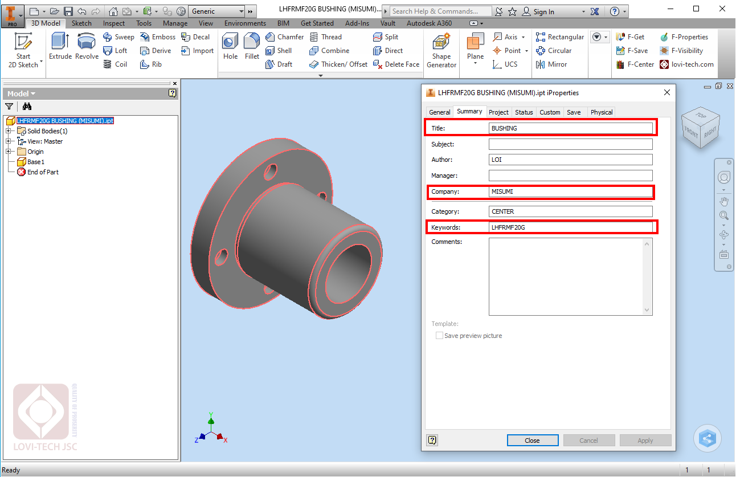736x477 pixels.
Task: Open the Generic appearance dropdown
Action: pyautogui.click(x=241, y=11)
